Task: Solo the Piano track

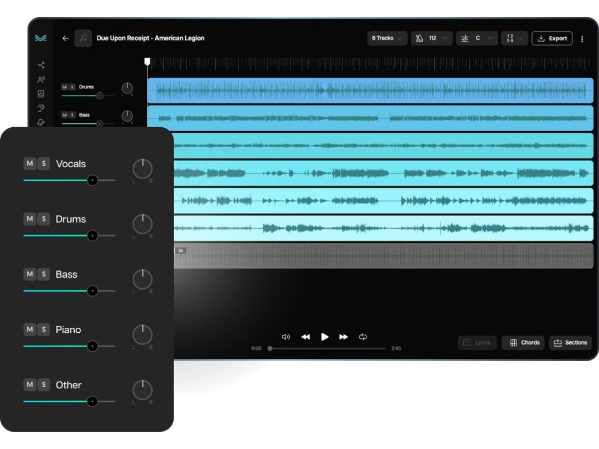Action: coord(44,329)
